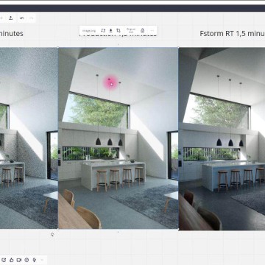The height and width of the screenshot is (265, 265).
Task: Select the noisy render image on the left
Action: pyautogui.click(x=29, y=138)
